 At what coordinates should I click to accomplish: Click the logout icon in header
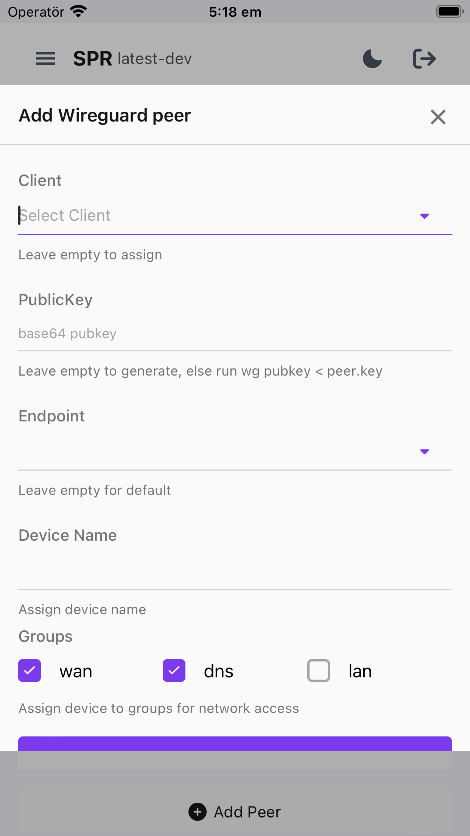tap(424, 59)
